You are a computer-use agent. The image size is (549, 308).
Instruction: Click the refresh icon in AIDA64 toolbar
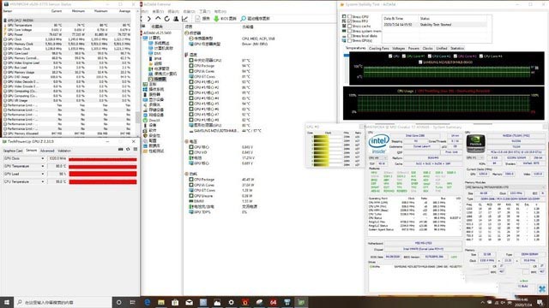pyautogui.click(x=167, y=19)
